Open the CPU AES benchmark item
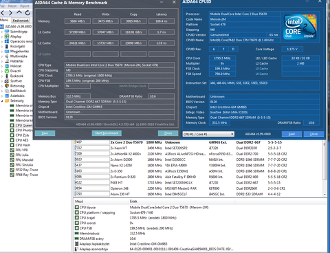The image size is (330, 253). point(19,140)
